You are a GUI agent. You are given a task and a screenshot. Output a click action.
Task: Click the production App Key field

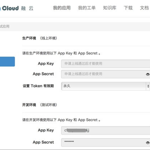pyautogui.click(x=106, y=64)
